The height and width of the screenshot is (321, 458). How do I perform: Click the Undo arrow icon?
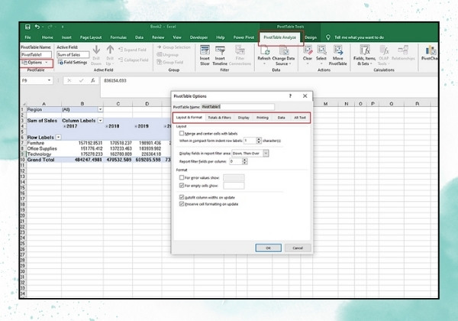coord(37,27)
